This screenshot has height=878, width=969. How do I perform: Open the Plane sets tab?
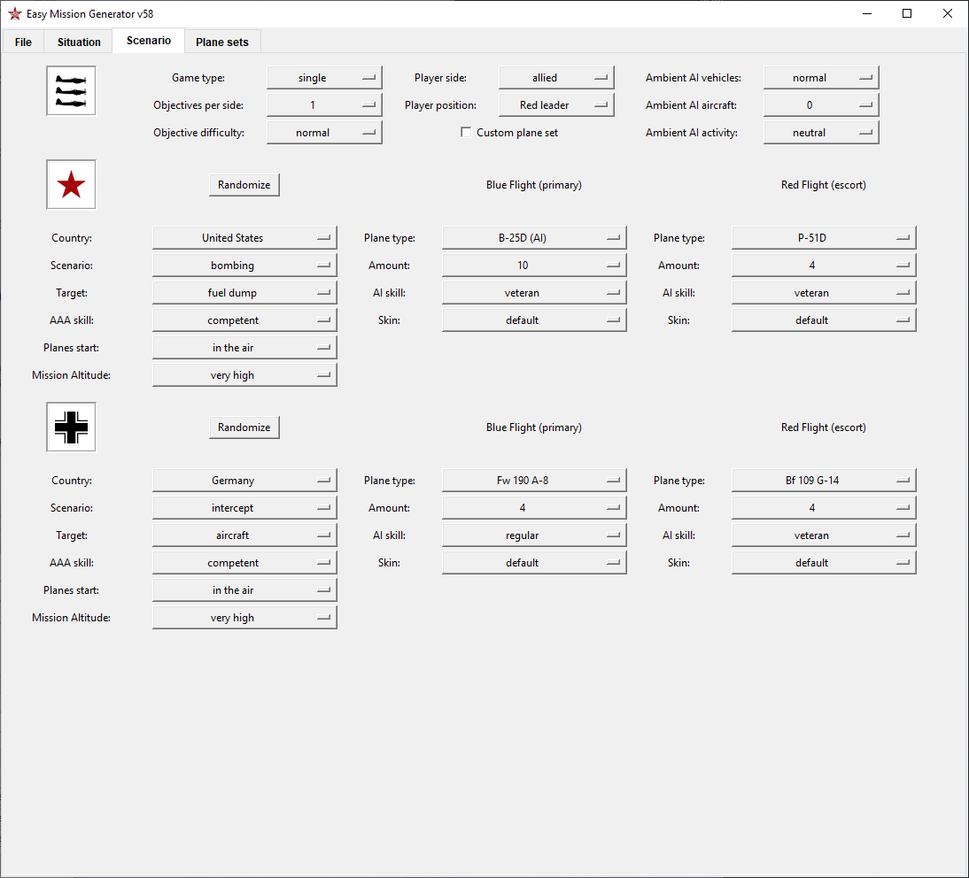pyautogui.click(x=221, y=42)
